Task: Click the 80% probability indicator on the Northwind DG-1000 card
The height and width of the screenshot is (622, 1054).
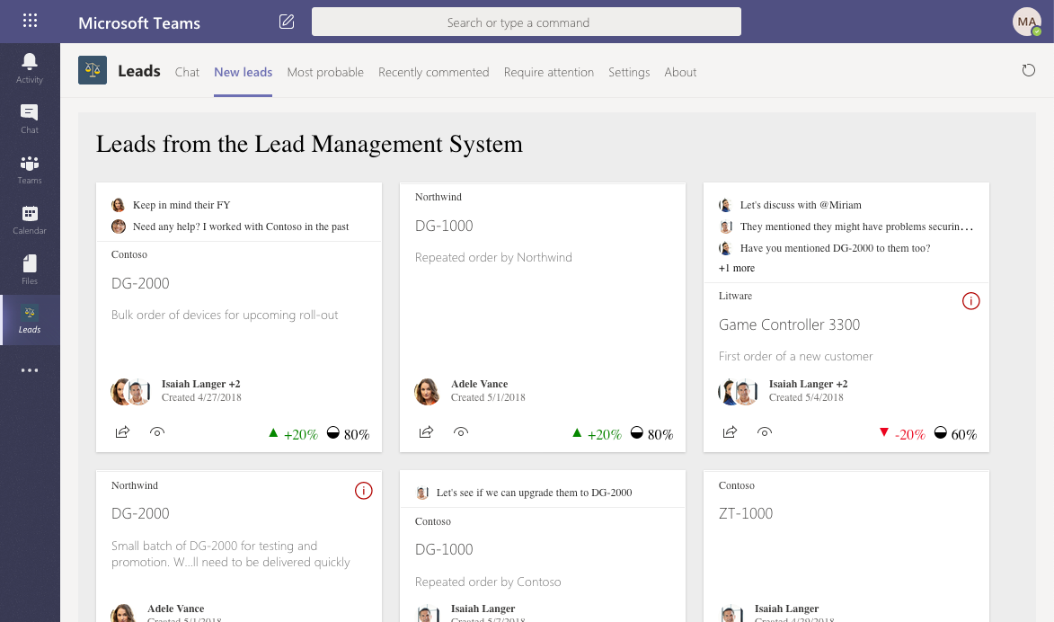Action: tap(651, 434)
